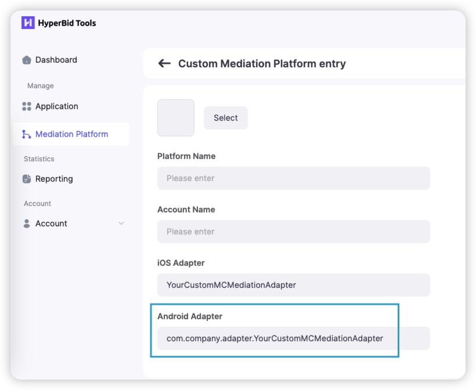Image resolution: width=476 pixels, height=390 pixels.
Task: Click the Account person icon
Action: (27, 223)
